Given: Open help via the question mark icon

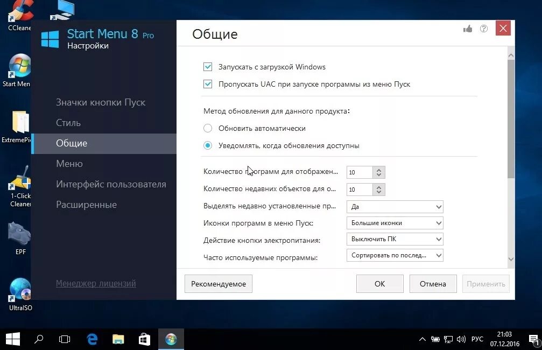Looking at the screenshot, I should click(x=484, y=29).
